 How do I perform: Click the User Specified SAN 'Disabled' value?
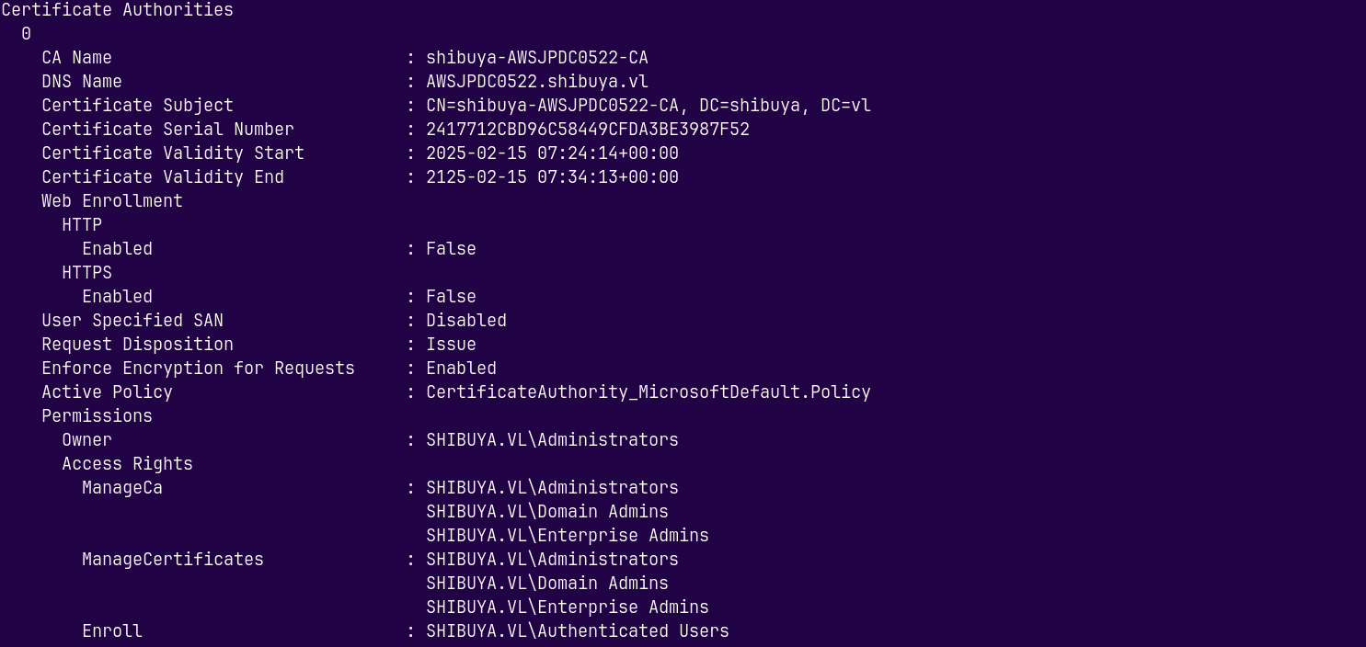click(465, 321)
